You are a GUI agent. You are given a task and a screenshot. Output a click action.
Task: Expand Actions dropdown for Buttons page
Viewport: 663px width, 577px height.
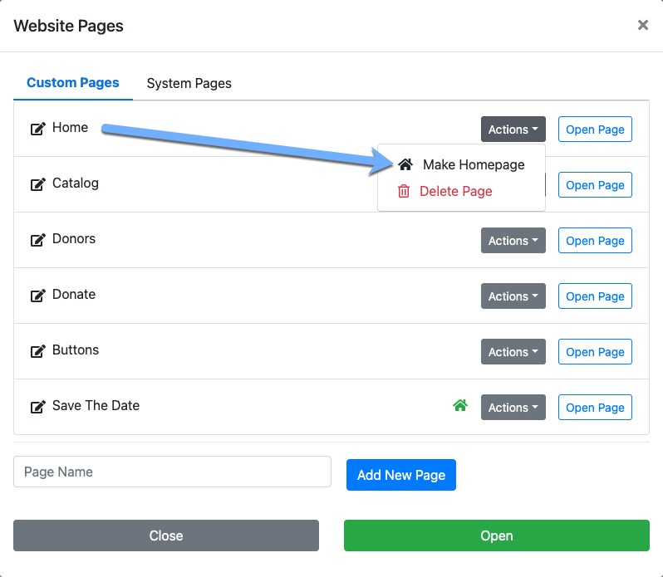coord(513,352)
